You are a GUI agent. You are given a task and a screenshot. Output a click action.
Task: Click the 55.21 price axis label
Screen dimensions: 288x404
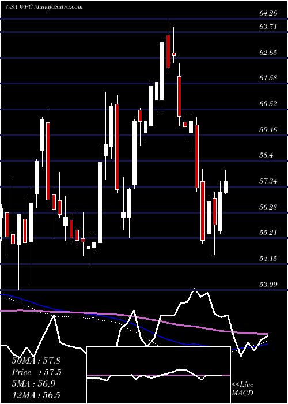[268, 233]
